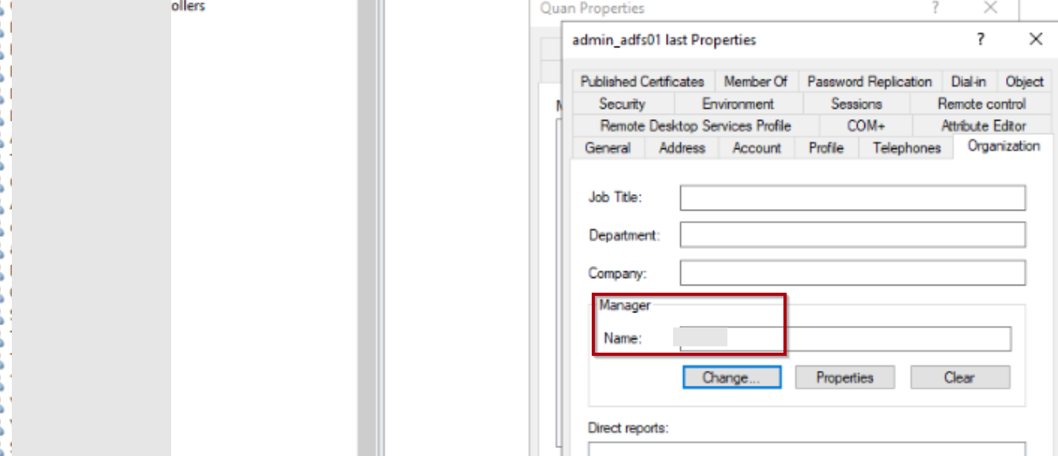Image resolution: width=1058 pixels, height=456 pixels.
Task: Switch to the Member Of tab
Action: click(755, 81)
